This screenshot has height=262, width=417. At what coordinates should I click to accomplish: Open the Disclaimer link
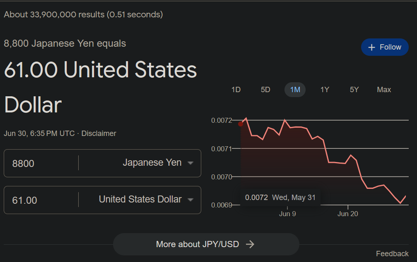99,133
